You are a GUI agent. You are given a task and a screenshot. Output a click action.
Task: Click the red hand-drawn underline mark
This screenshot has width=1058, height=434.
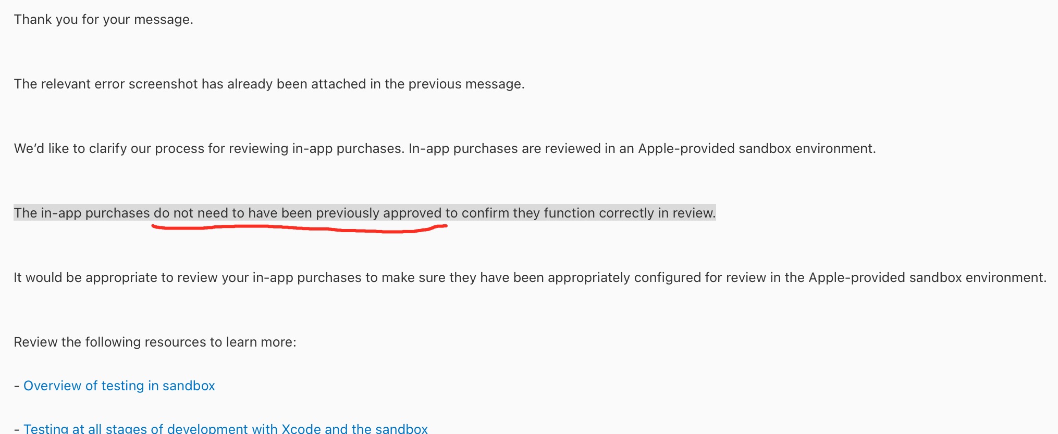click(x=300, y=228)
